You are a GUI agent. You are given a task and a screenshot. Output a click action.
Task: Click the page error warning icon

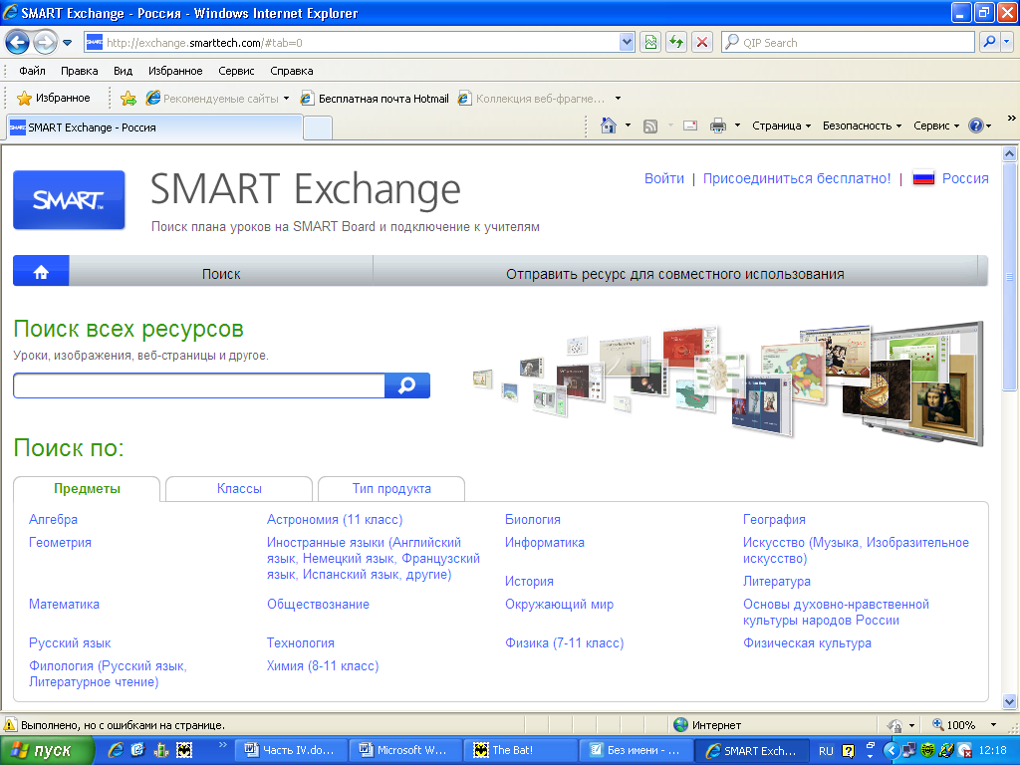click(10, 725)
